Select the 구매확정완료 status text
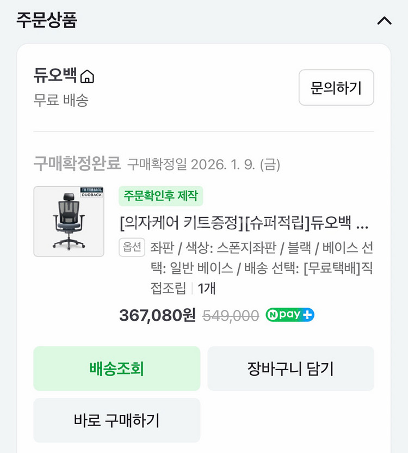408x453 pixels. click(77, 163)
